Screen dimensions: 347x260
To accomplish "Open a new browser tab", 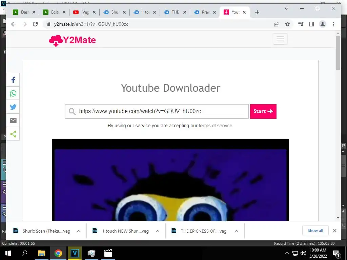I will 257,12.
